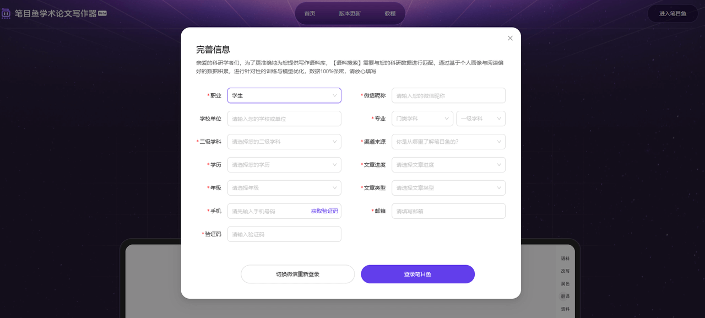This screenshot has height=318, width=705.
Task: Click the 切换微信重新登录 button
Action: click(297, 274)
